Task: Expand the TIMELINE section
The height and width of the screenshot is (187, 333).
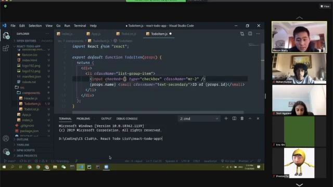Action: click(33, 145)
